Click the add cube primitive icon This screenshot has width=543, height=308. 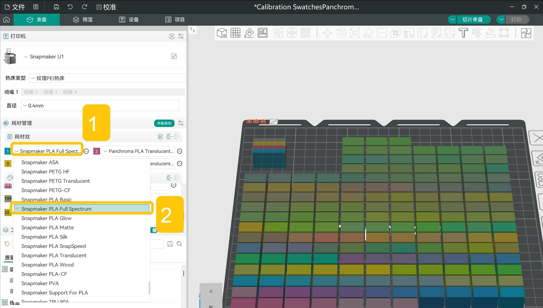222,33
